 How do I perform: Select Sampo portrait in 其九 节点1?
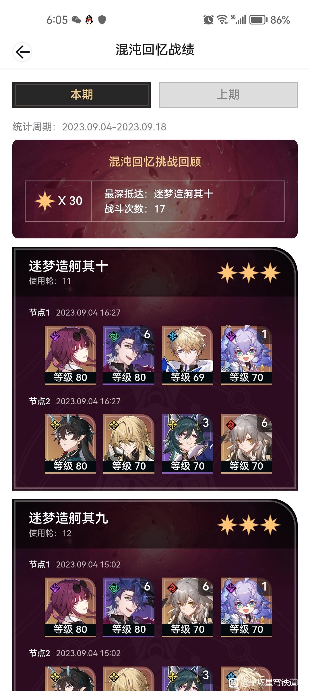click(x=129, y=607)
